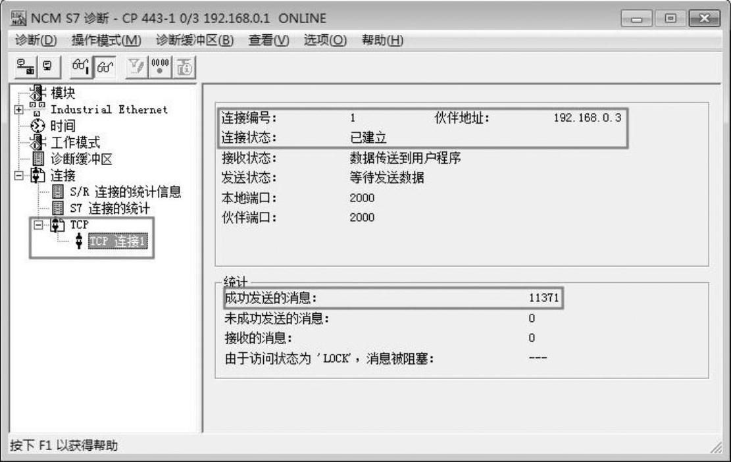Select the 连接 tree item
This screenshot has width=731, height=462.
pos(63,176)
